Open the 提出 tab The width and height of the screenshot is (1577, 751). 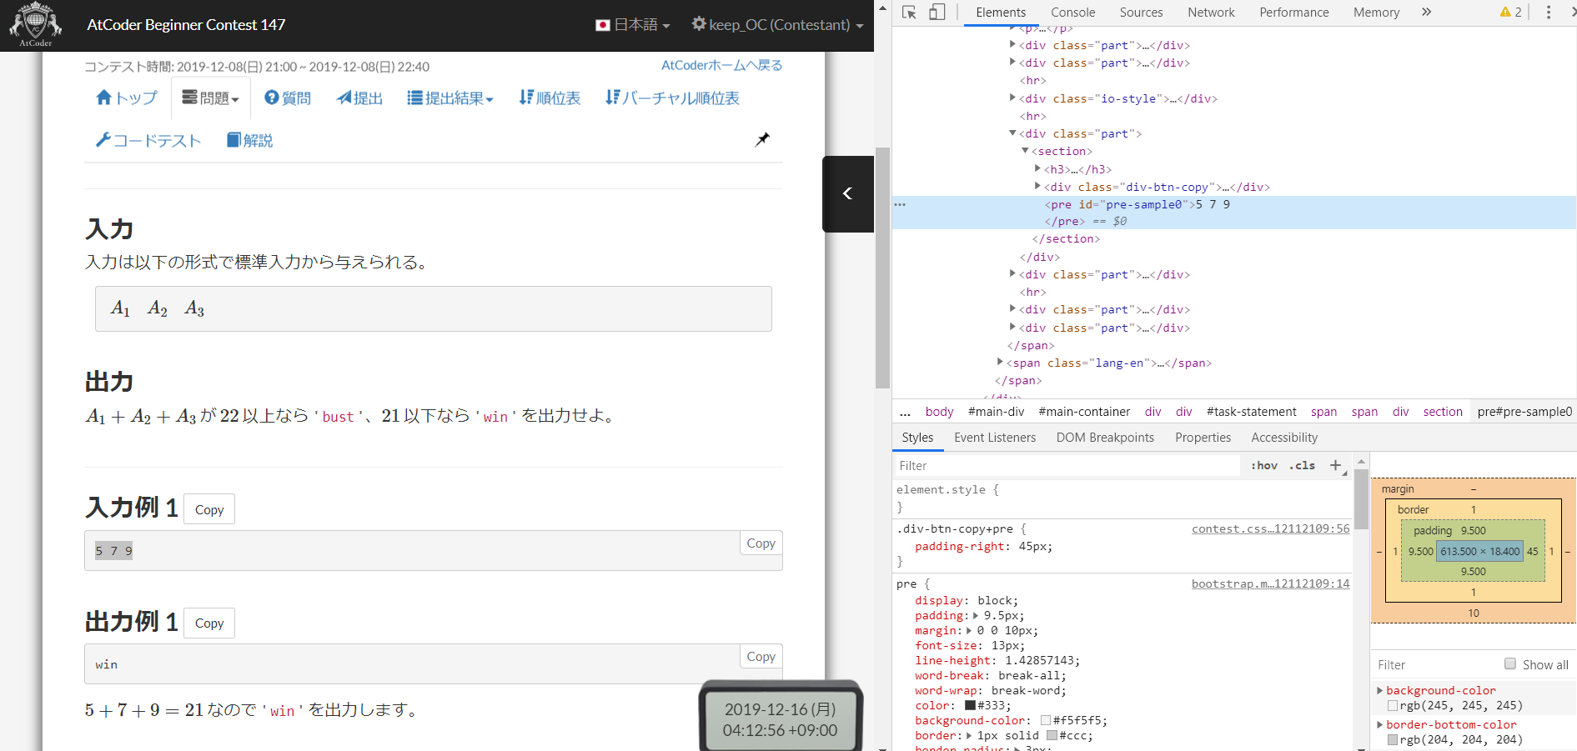click(x=359, y=98)
